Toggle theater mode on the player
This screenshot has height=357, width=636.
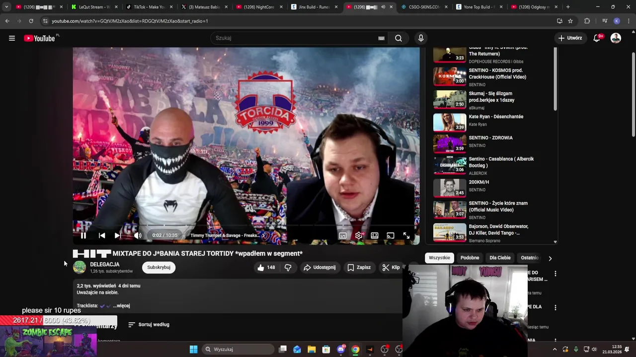coord(375,236)
